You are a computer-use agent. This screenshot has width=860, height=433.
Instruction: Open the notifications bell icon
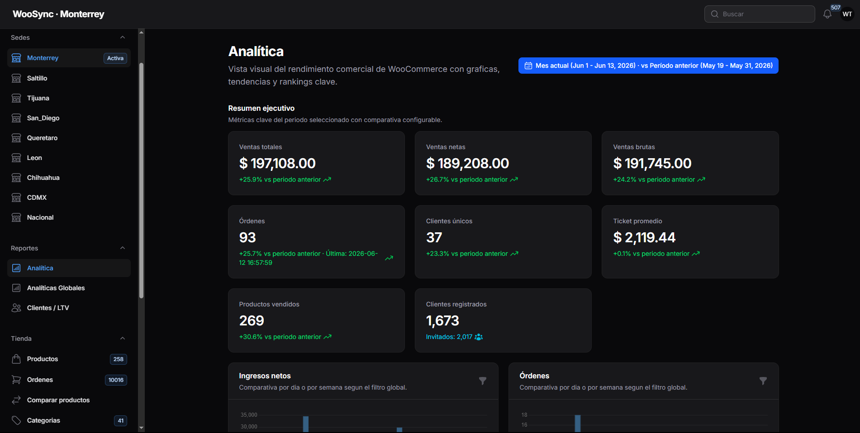click(x=827, y=14)
